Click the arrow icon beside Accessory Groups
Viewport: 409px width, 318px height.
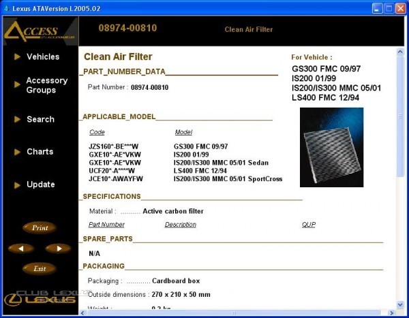tap(17, 84)
